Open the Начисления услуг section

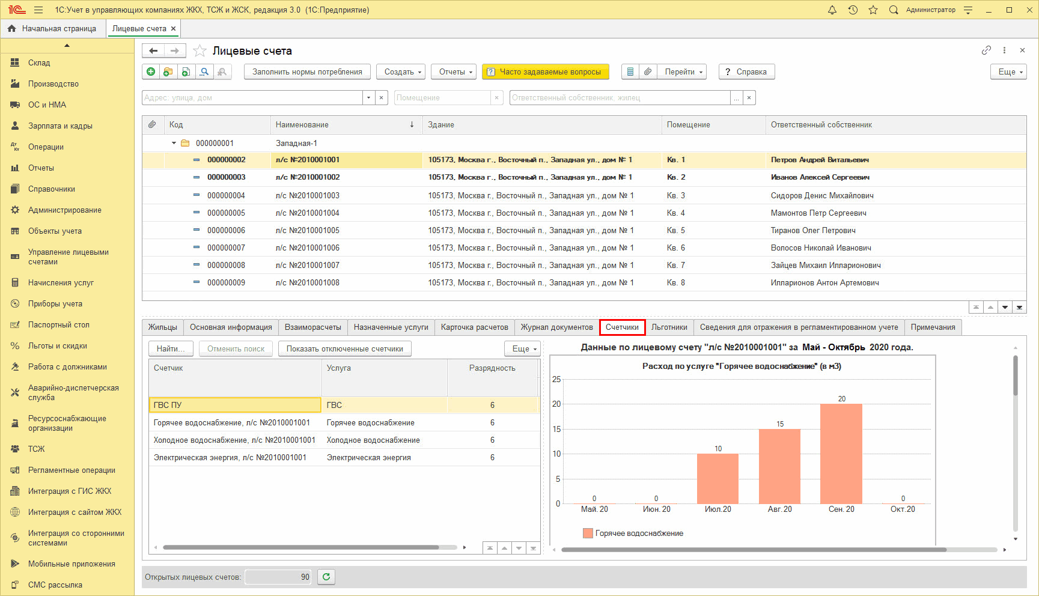point(61,282)
